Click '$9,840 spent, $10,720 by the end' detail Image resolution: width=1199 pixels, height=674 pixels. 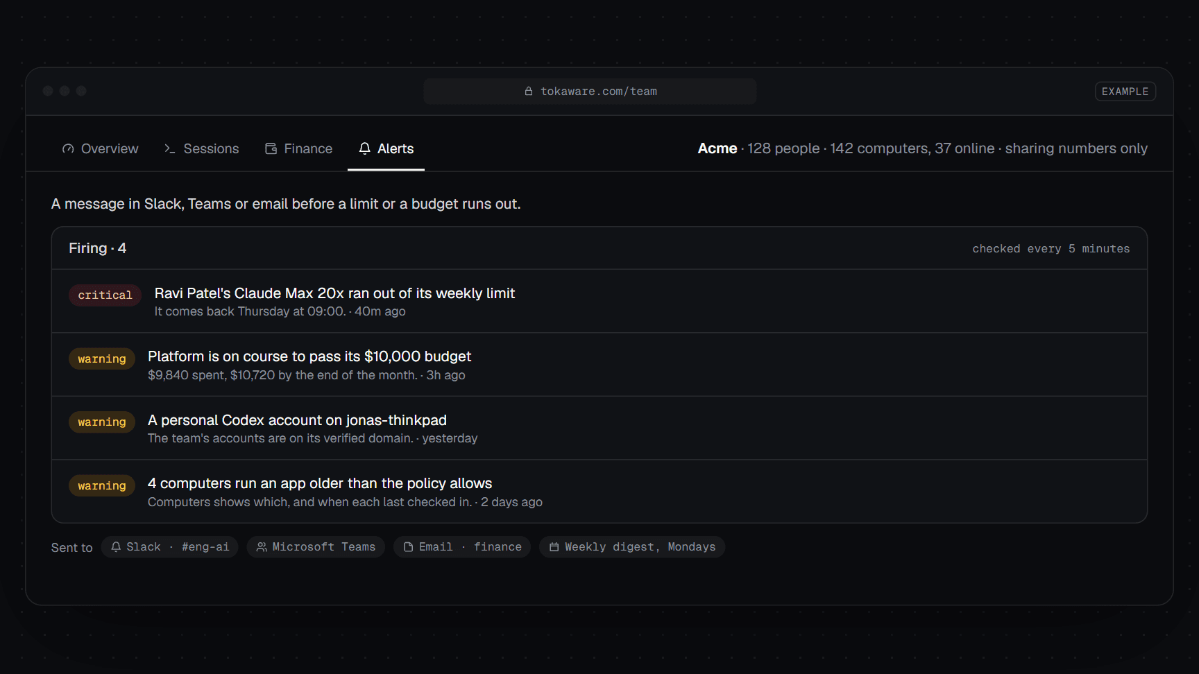coord(282,375)
